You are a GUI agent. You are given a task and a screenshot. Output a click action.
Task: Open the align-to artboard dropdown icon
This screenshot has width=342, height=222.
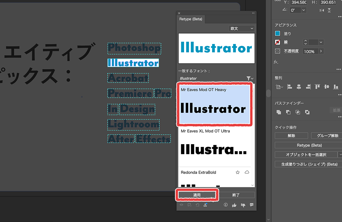pos(280,87)
